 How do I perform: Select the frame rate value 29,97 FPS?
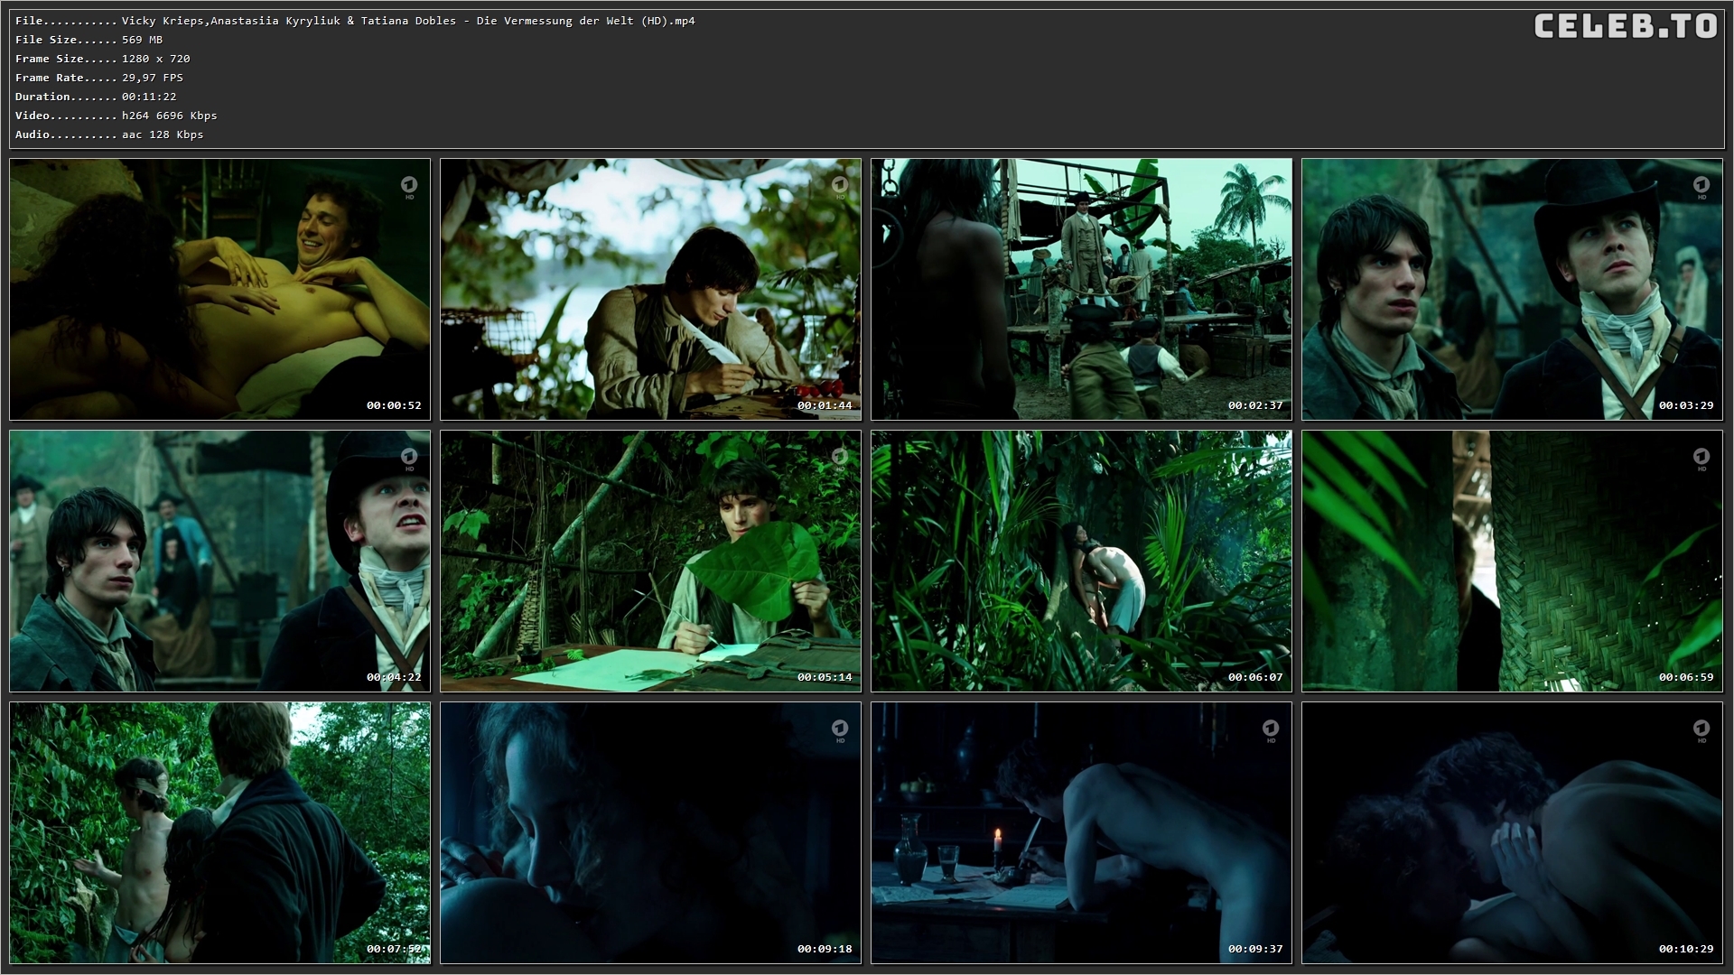pyautogui.click(x=152, y=78)
